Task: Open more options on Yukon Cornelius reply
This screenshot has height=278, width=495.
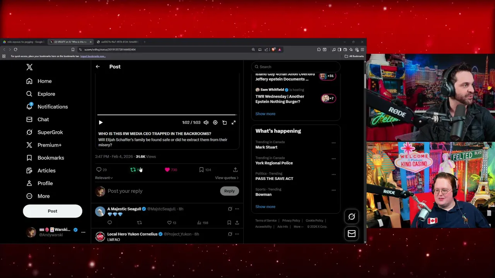Action: coord(237,234)
